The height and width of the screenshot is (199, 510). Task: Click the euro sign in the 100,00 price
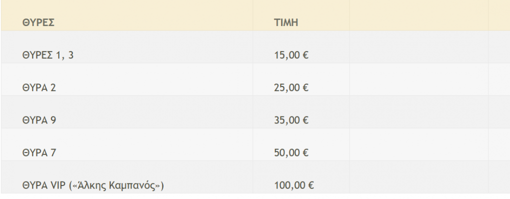pyautogui.click(x=310, y=185)
